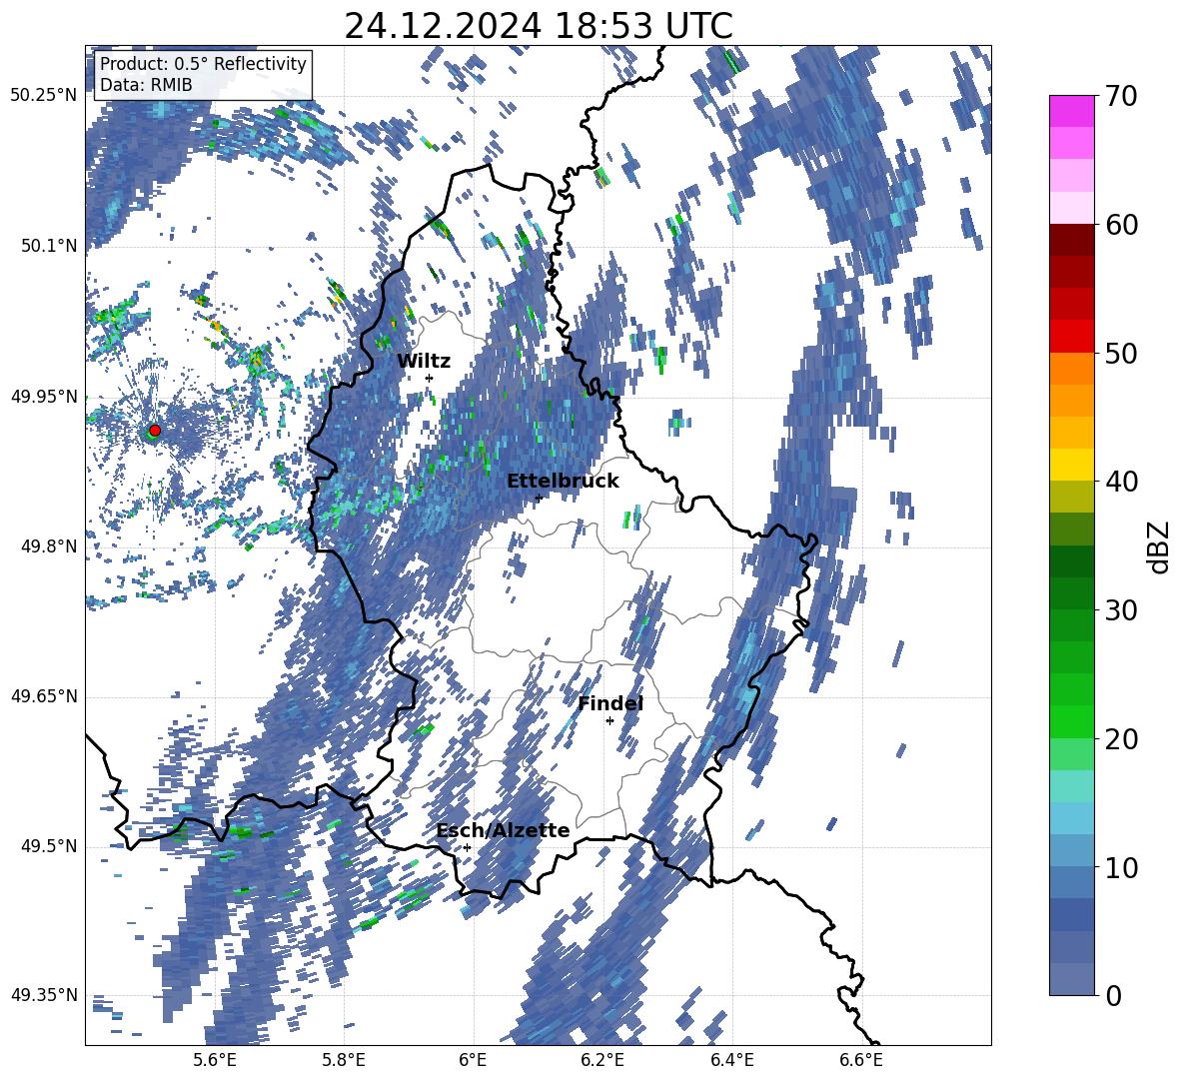
Task: Click the plot title 24.12.2024 18:53 UTC
Action: [538, 26]
